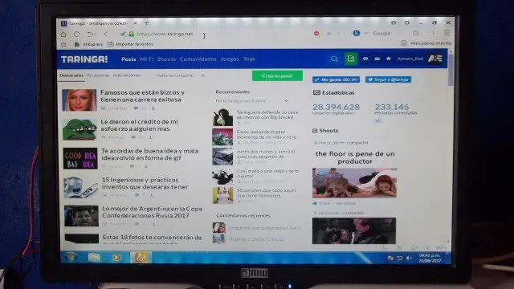Click the A&E user avatar

[435, 59]
